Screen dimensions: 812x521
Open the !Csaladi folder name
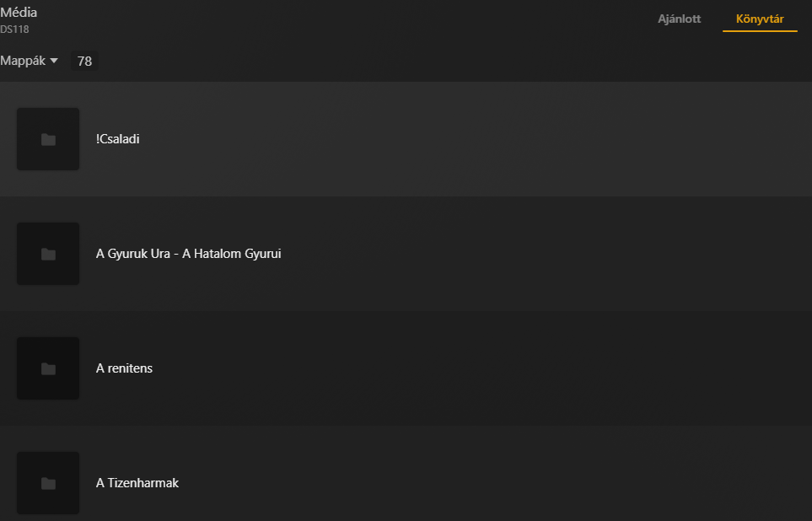[118, 139]
